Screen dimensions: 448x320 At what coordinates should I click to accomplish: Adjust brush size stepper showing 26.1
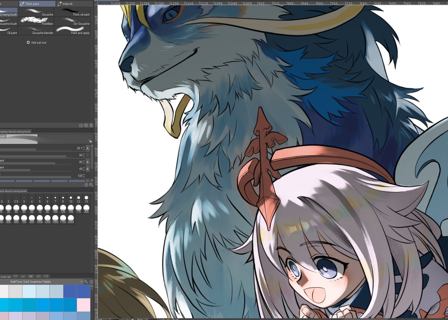click(84, 148)
